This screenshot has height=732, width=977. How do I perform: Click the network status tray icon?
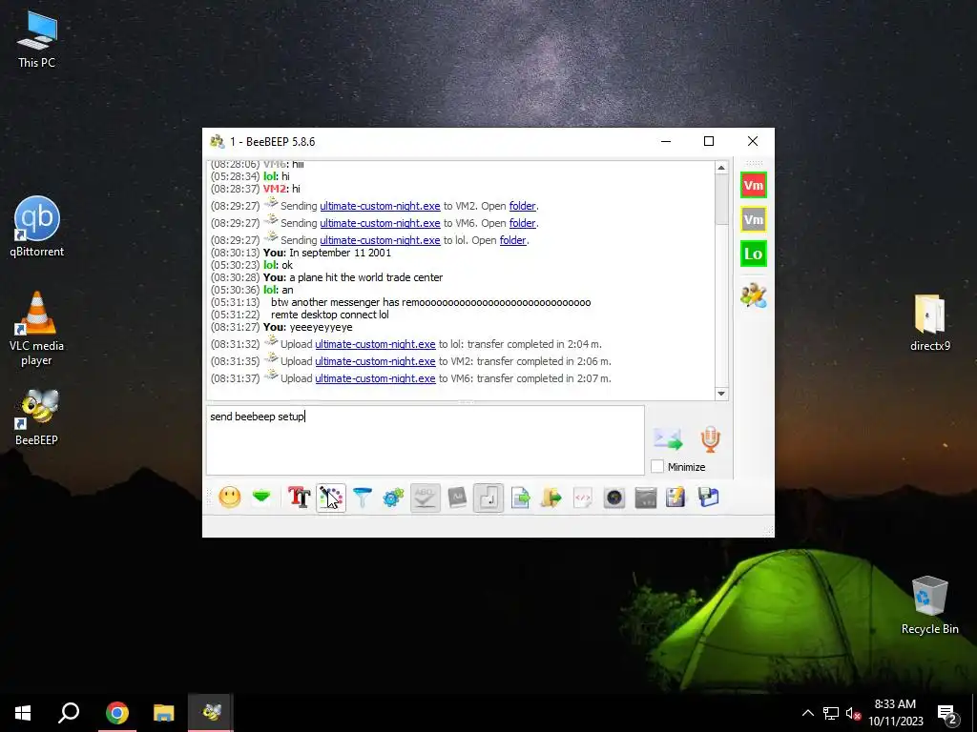coord(830,713)
